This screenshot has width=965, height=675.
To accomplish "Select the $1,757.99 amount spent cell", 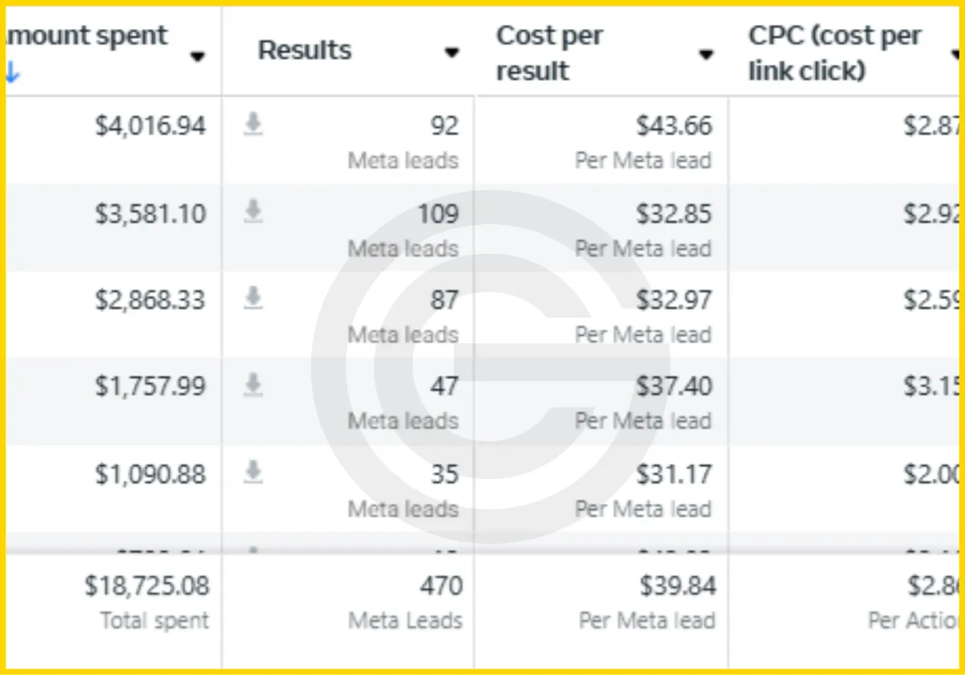I will click(150, 387).
